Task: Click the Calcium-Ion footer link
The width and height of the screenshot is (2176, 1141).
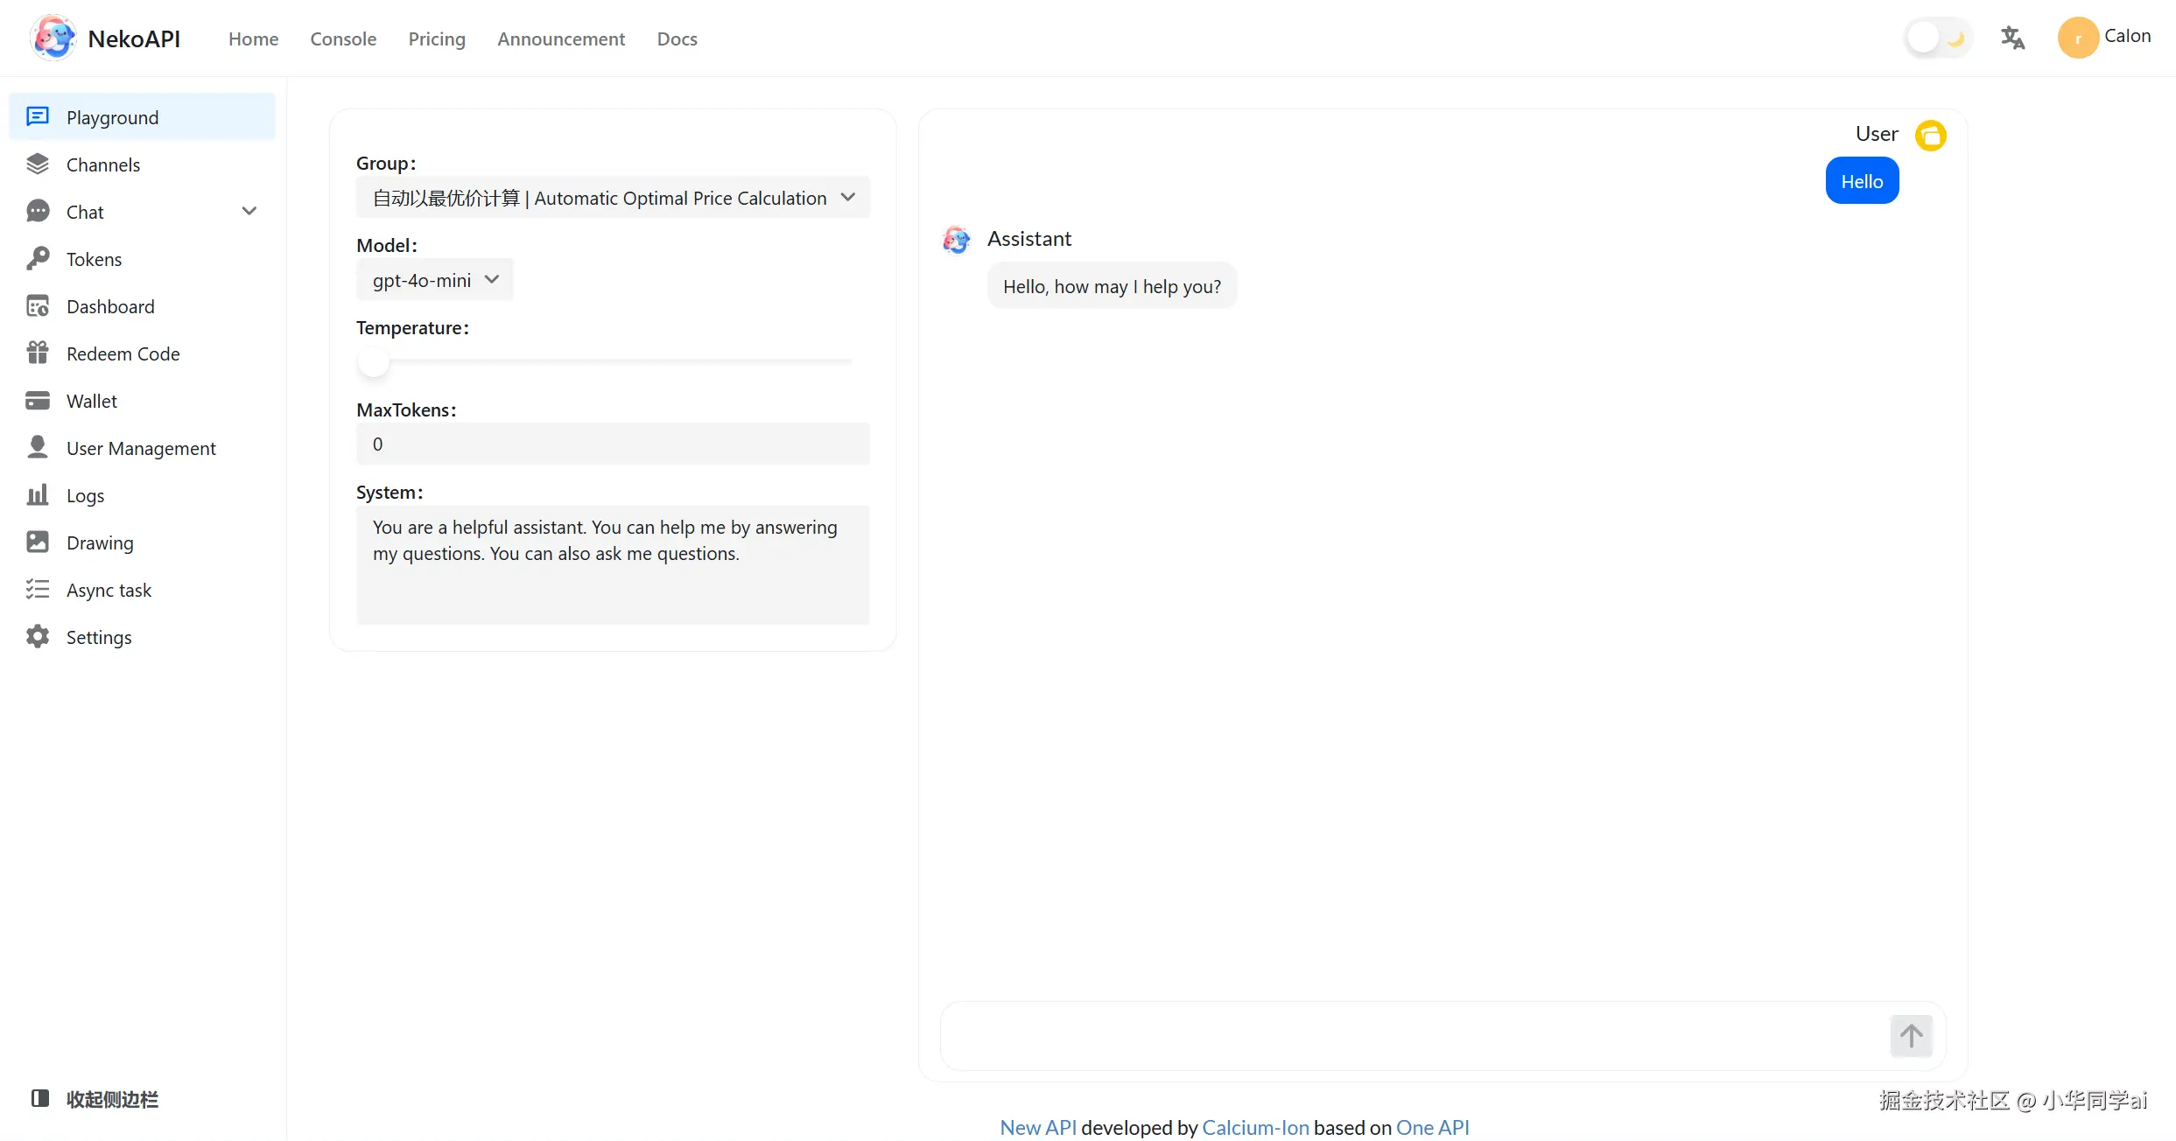Action: 1255,1127
